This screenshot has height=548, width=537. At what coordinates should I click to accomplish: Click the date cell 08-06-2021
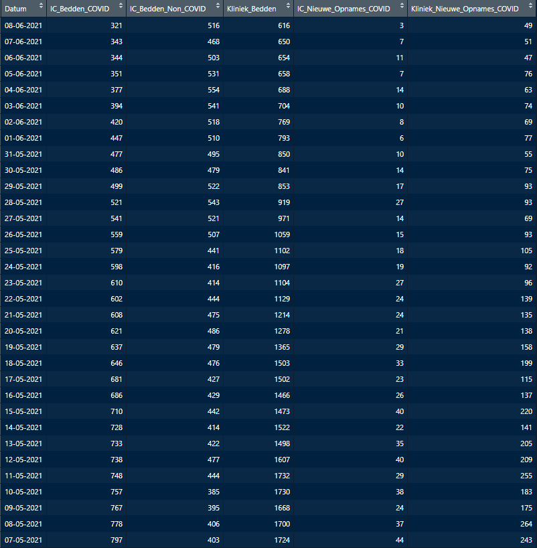tap(23, 25)
